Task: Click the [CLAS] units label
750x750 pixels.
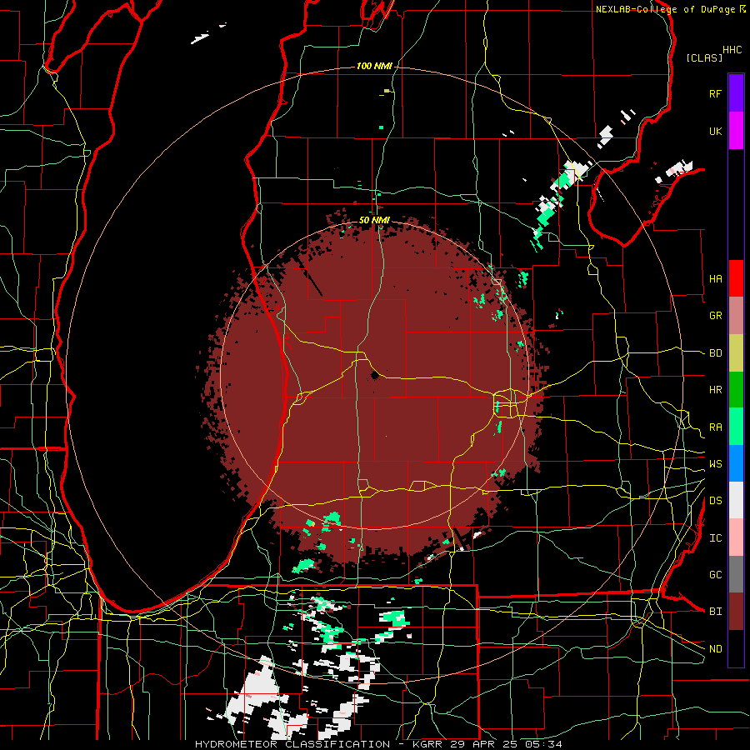Action: pyautogui.click(x=704, y=57)
